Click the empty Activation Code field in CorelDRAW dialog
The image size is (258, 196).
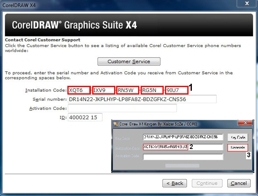122,108
